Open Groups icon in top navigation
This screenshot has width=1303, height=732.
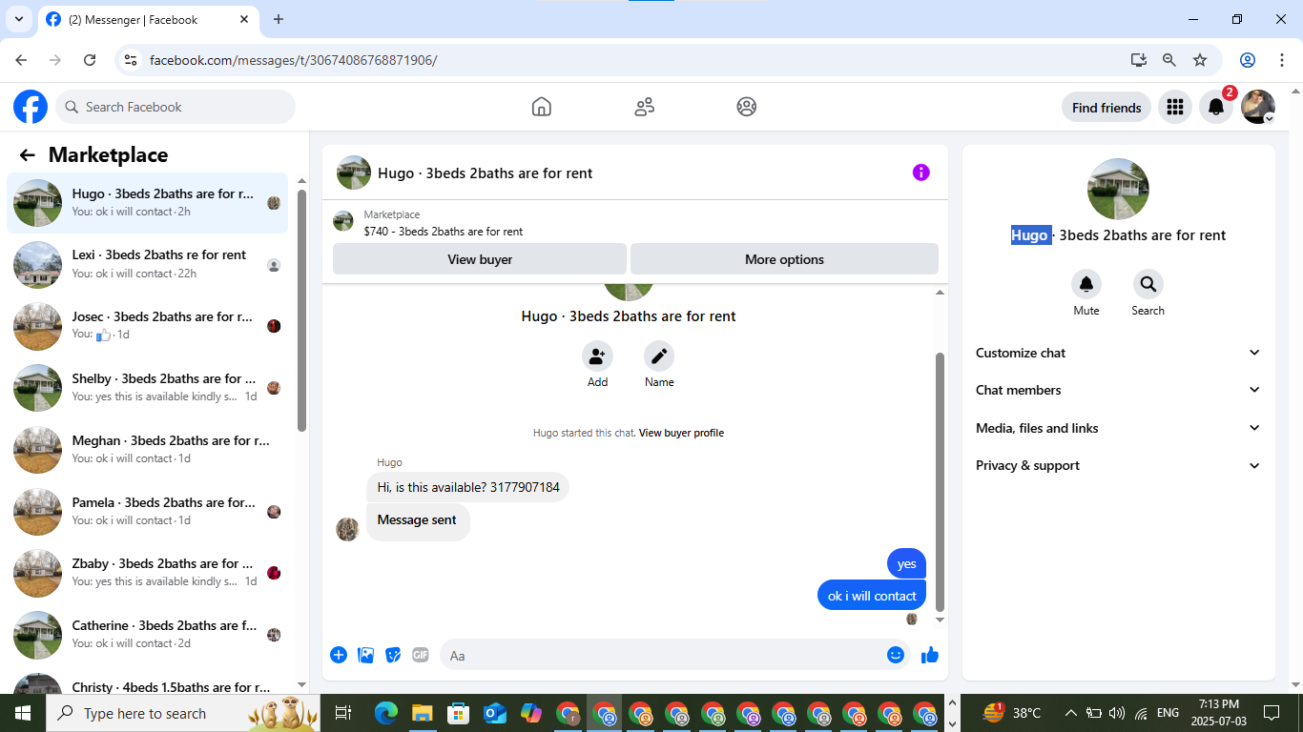(747, 107)
